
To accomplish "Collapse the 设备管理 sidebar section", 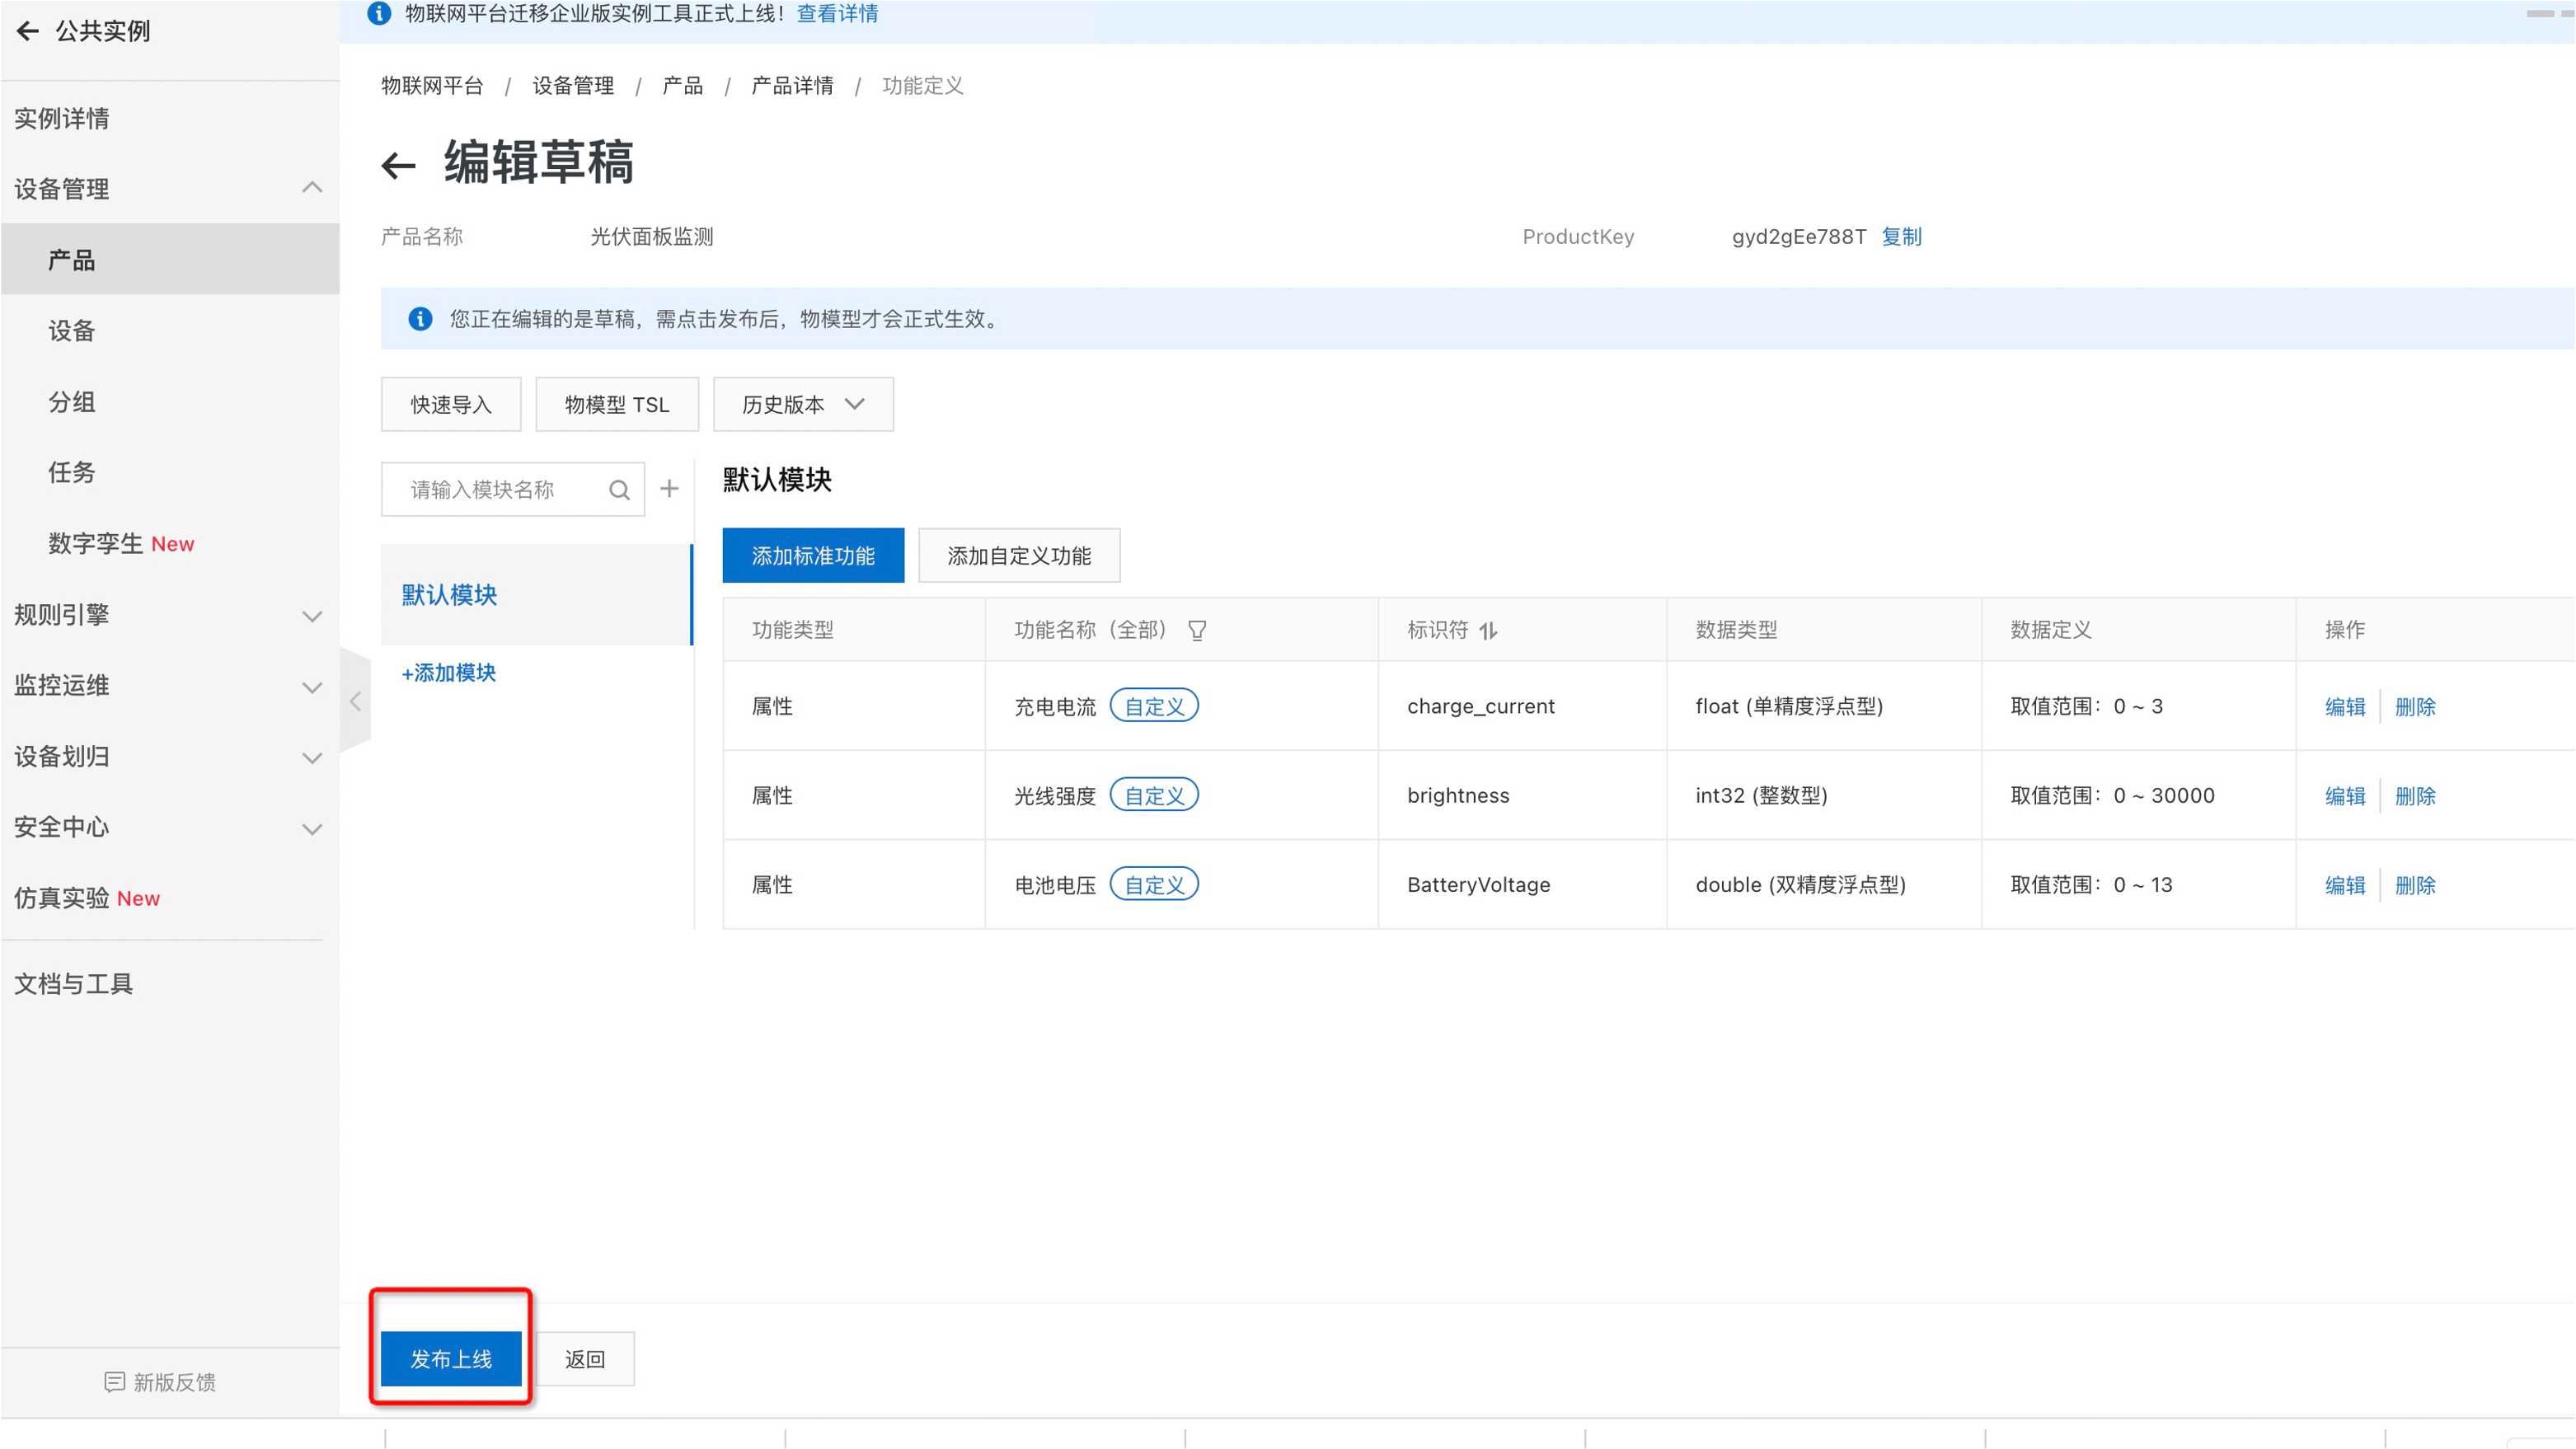I will click(312, 187).
